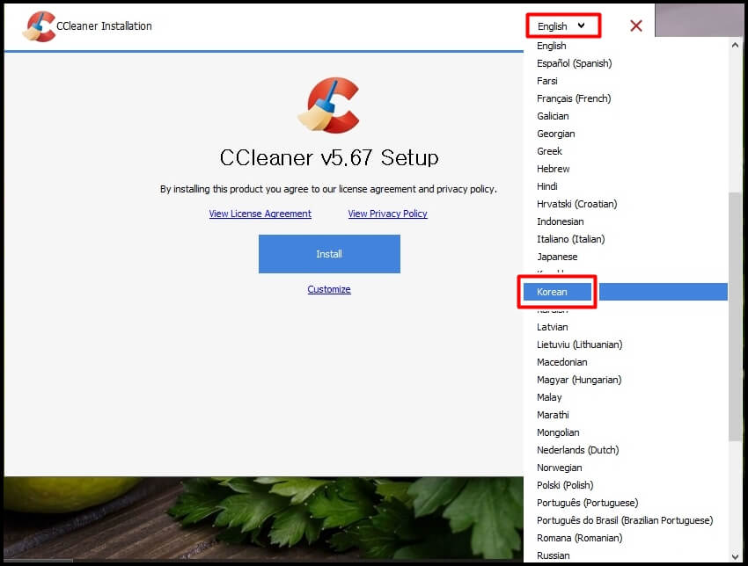
Task: Choose Romana (Romanian) language
Action: (x=626, y=539)
